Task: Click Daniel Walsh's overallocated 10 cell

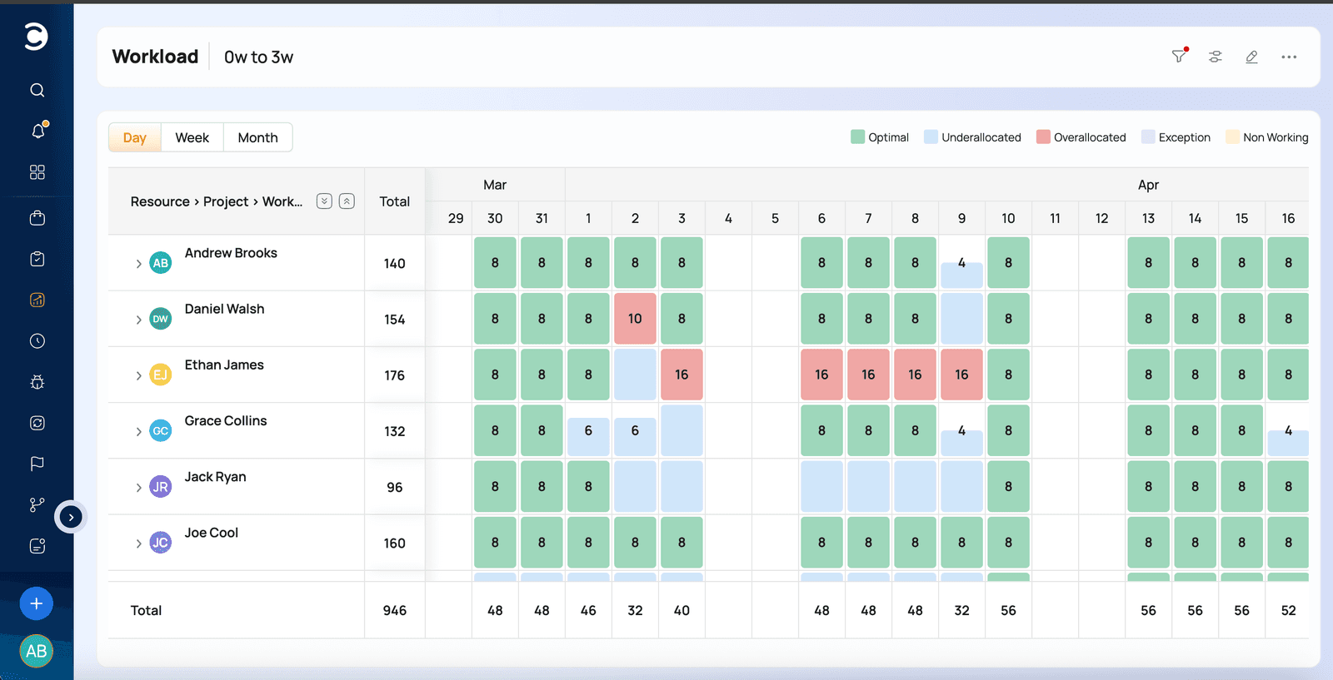Action: coord(635,319)
